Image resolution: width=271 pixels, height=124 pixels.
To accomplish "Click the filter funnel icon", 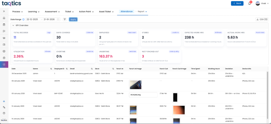I will (x=64, y=19).
